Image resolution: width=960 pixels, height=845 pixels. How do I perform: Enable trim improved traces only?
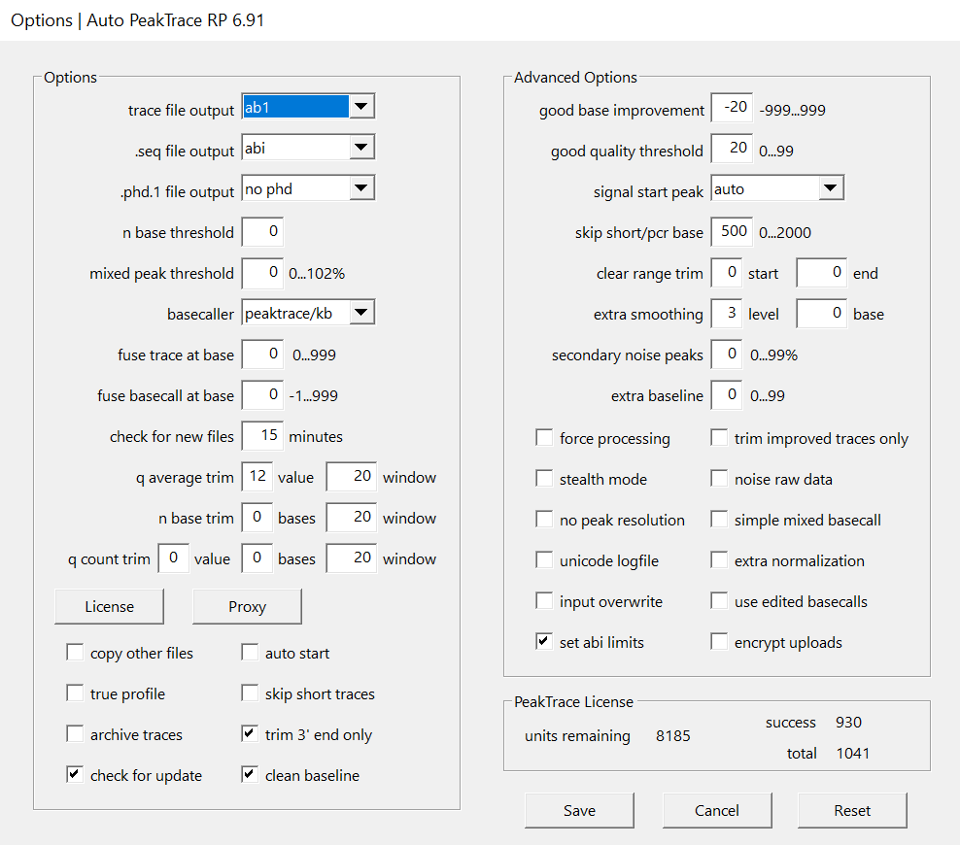tap(719, 437)
